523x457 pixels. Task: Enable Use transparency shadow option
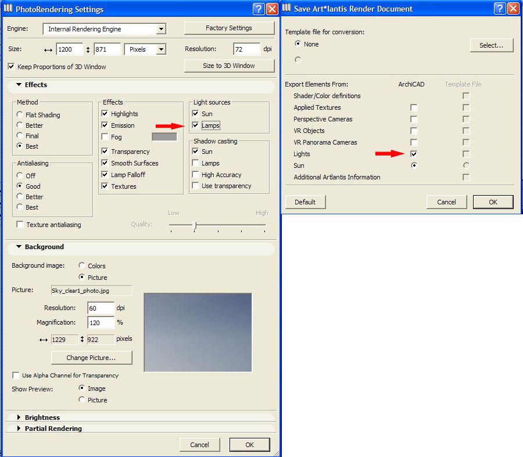pyautogui.click(x=195, y=185)
